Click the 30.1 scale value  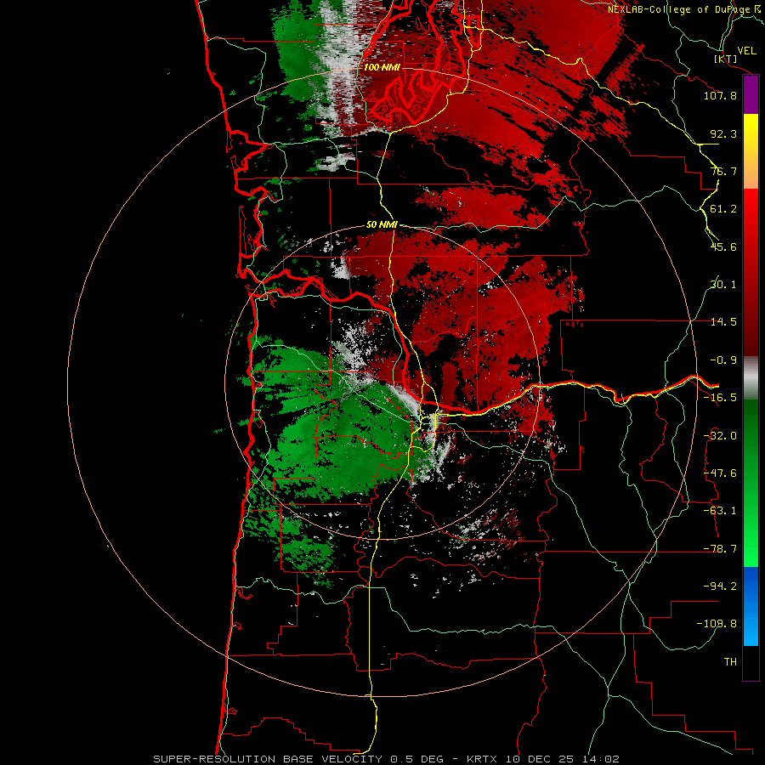[723, 285]
